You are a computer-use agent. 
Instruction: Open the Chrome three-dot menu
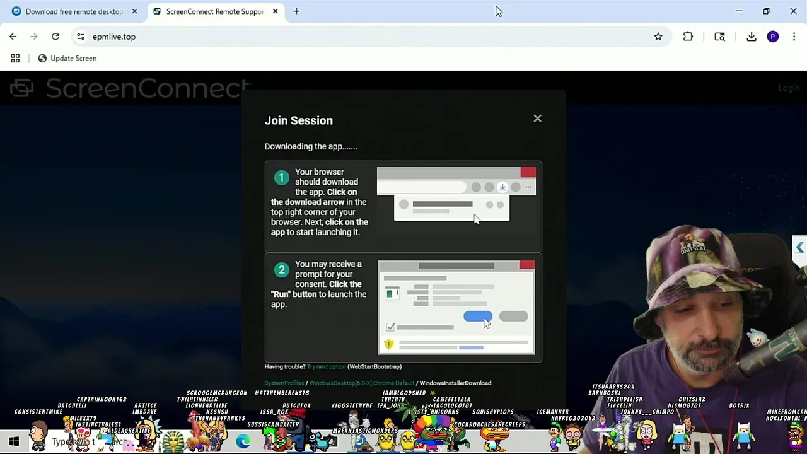[794, 37]
